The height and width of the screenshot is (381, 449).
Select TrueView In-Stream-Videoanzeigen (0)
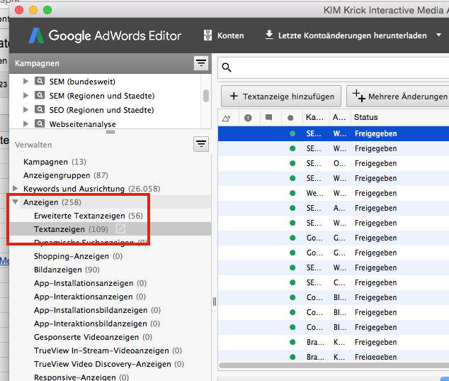(x=108, y=350)
